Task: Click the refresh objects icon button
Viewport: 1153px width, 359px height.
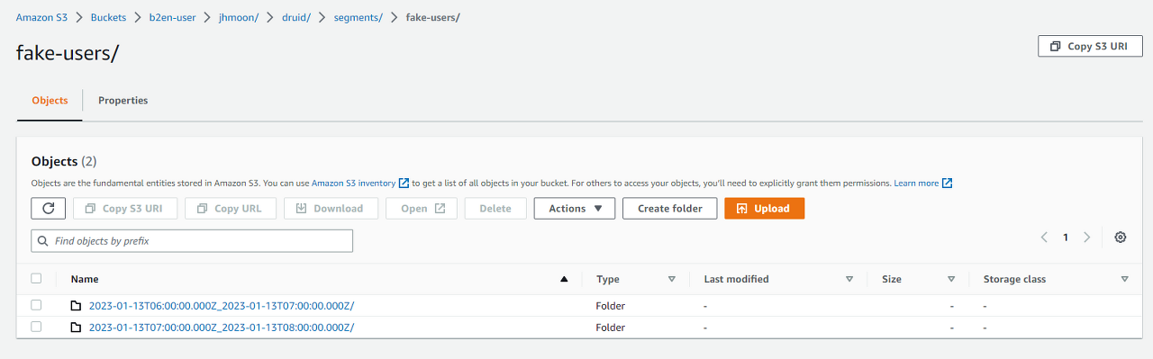Action: (49, 209)
